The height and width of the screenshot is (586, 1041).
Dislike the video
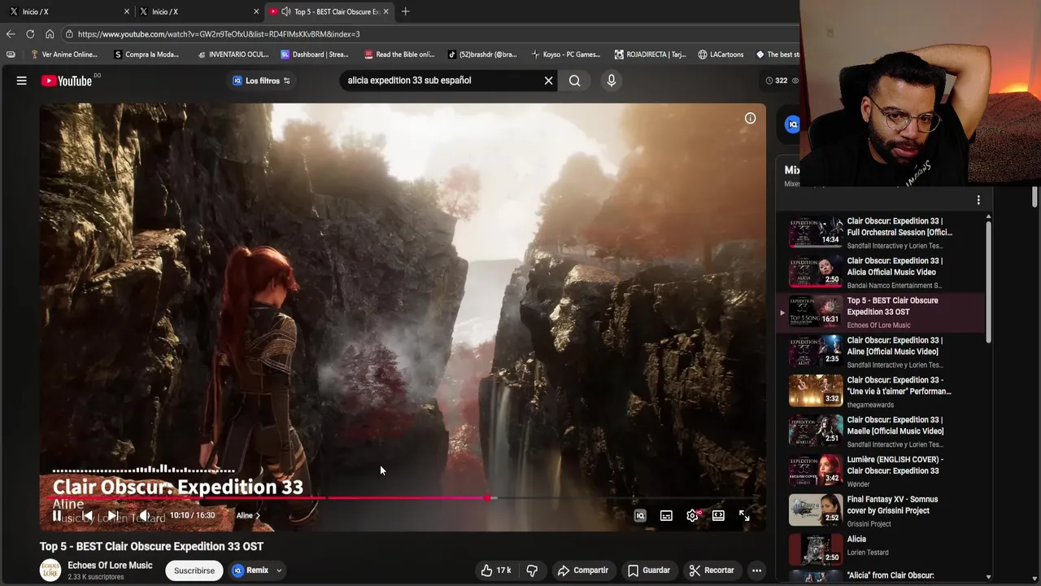tap(532, 571)
